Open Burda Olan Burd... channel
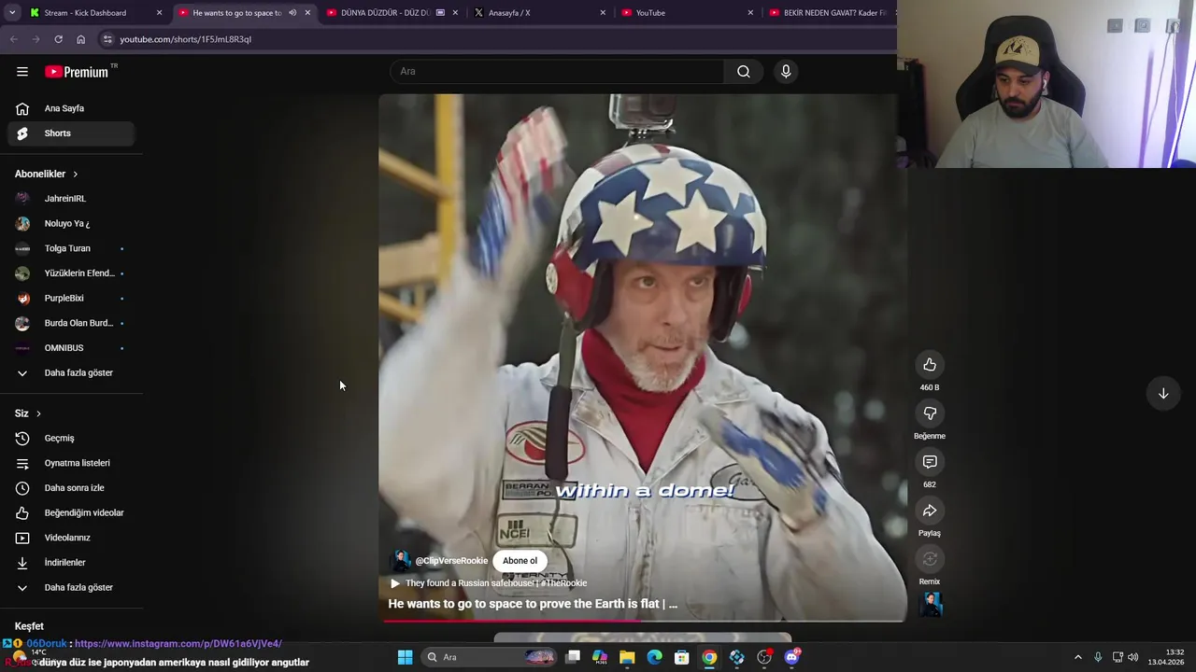The height and width of the screenshot is (672, 1196). pyautogui.click(x=71, y=323)
